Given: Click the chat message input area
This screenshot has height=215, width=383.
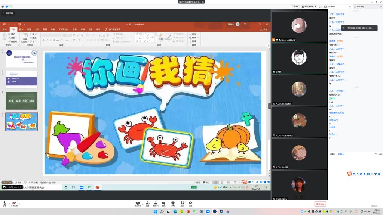Looking at the screenshot, I should point(355,179).
